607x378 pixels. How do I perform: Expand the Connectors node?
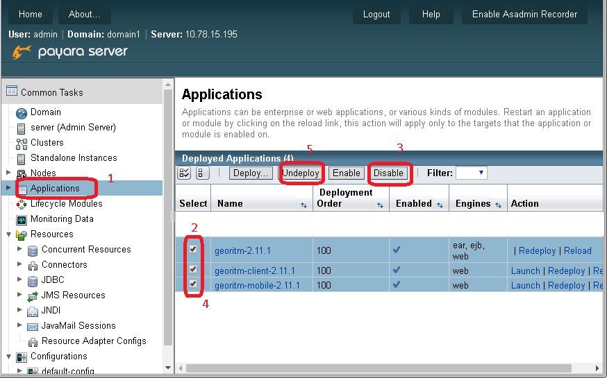[19, 264]
